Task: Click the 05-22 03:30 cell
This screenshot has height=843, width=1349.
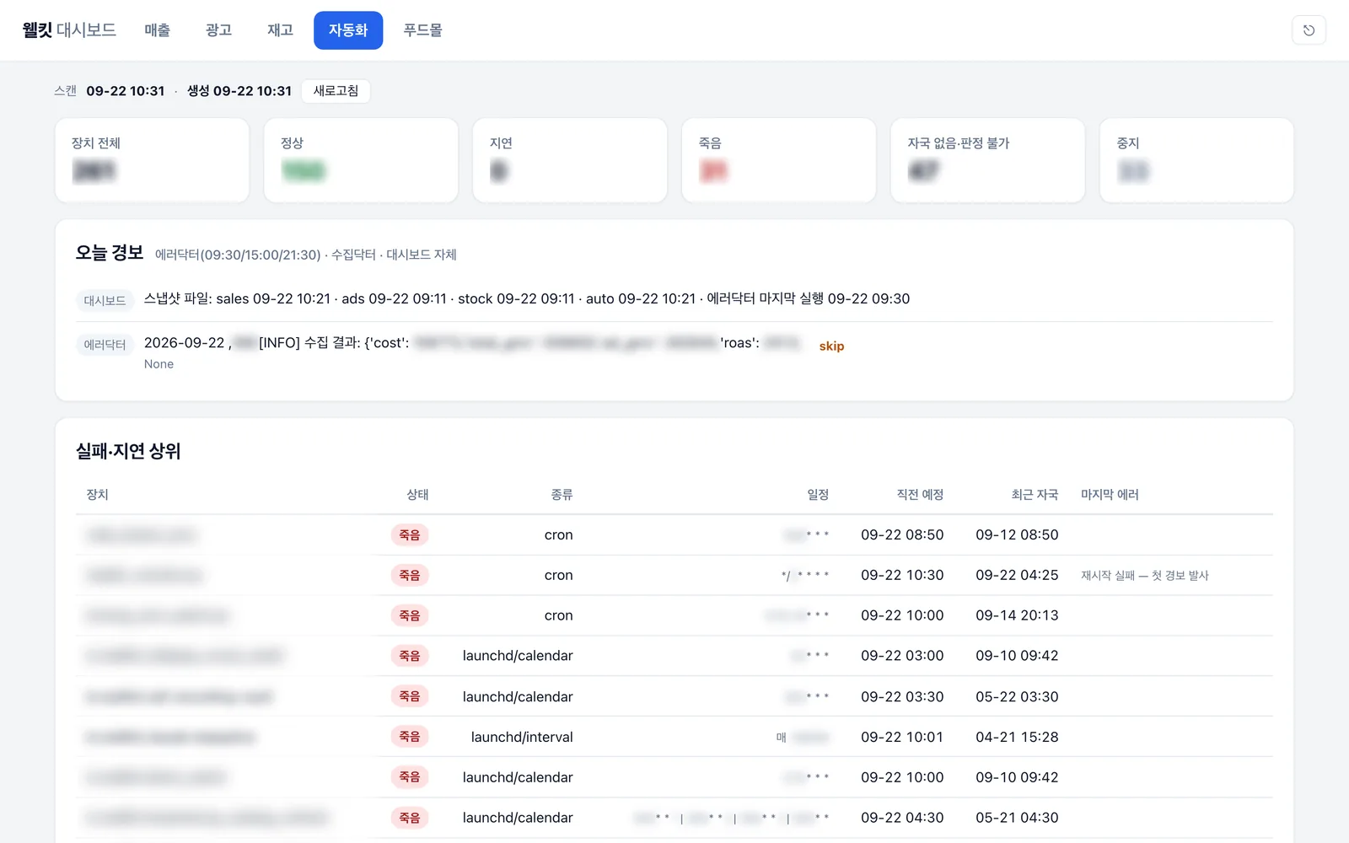Action: click(1017, 696)
